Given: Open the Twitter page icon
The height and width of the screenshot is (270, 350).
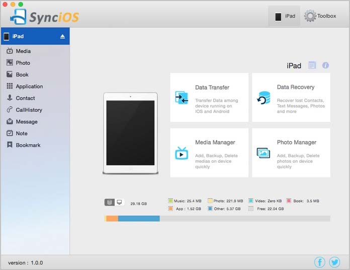Looking at the screenshot, I should [334, 262].
